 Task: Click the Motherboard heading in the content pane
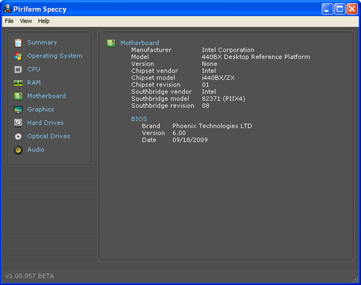tap(140, 43)
